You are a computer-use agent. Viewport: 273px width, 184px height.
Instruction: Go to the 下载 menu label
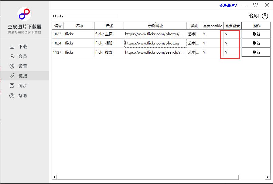click(x=23, y=47)
